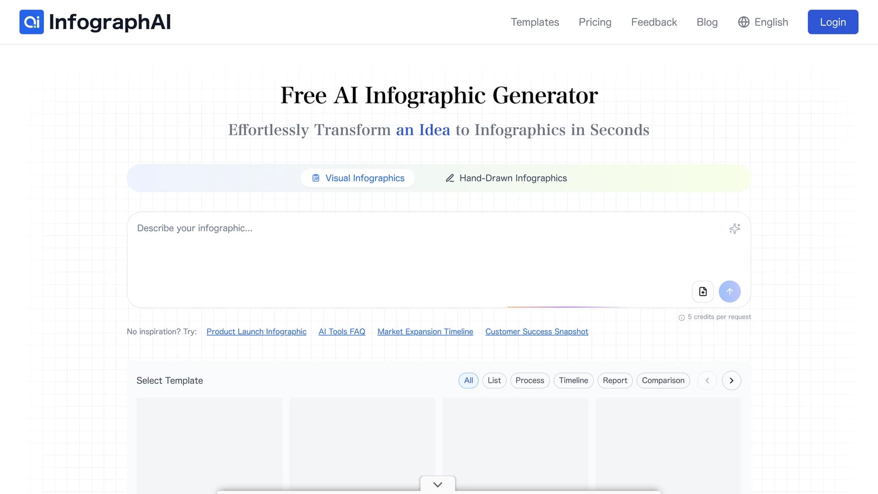This screenshot has height=494, width=878.
Task: Click the 5 credits per request text
Action: click(x=719, y=317)
